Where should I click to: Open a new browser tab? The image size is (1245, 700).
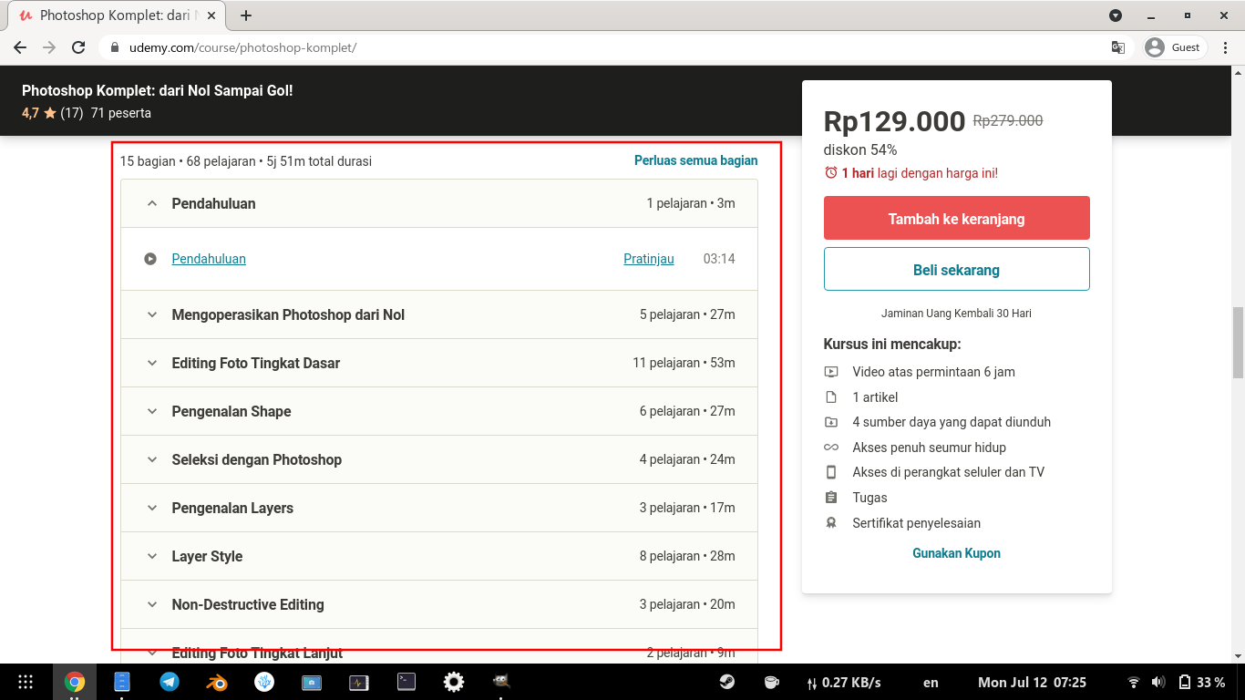246,15
